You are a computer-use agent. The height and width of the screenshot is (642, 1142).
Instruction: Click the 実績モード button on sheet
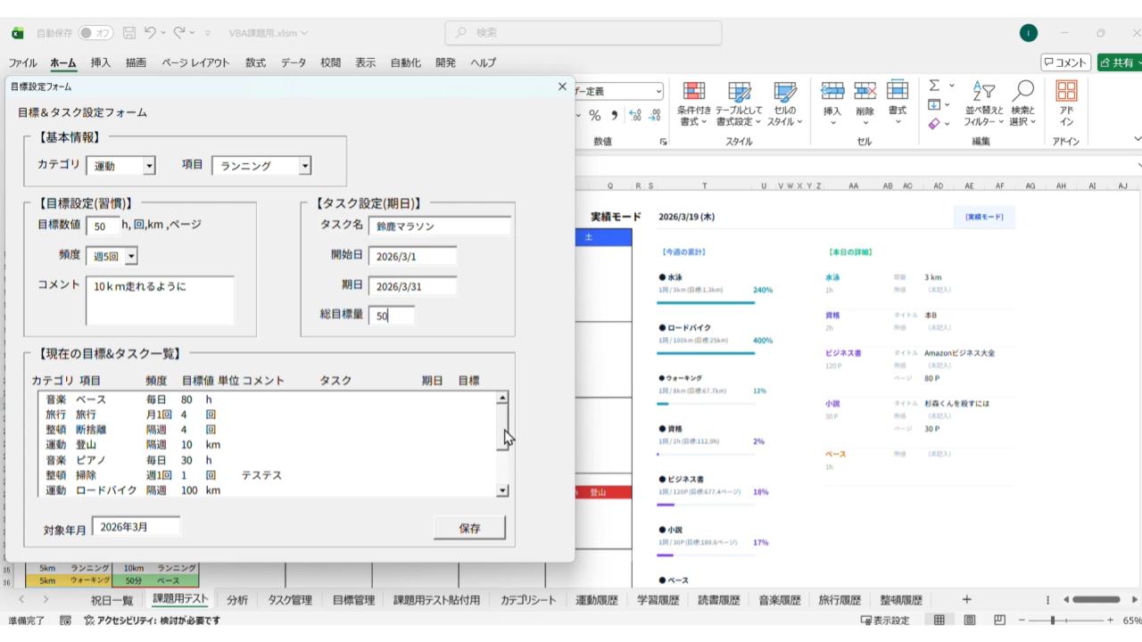(x=983, y=217)
